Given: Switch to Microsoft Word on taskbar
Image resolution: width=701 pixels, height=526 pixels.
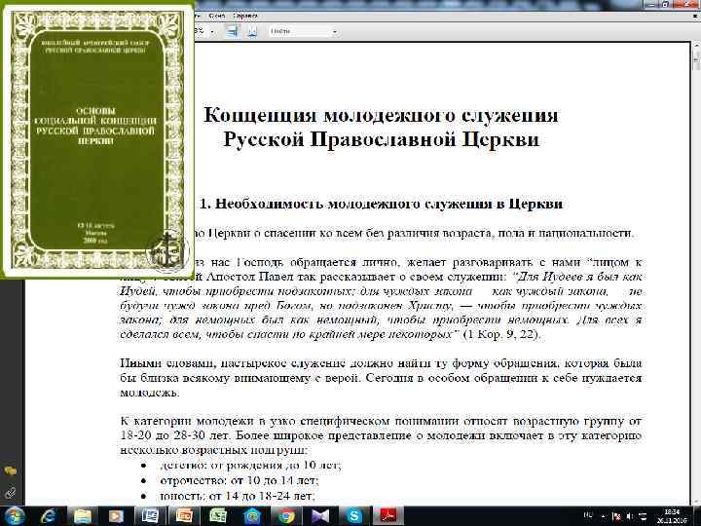Looking at the screenshot, I should point(150,516).
